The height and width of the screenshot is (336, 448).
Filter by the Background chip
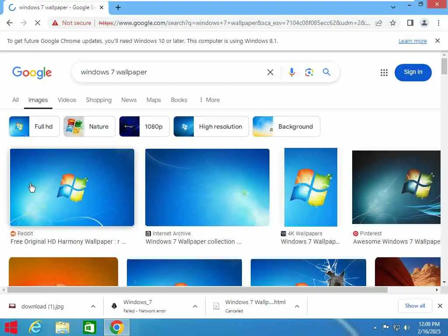pos(286,126)
